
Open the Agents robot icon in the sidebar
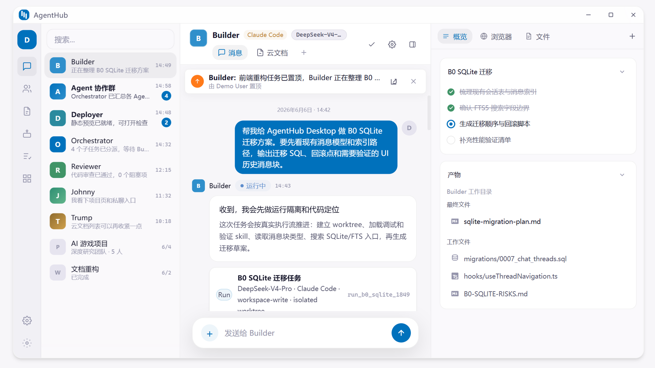(27, 134)
